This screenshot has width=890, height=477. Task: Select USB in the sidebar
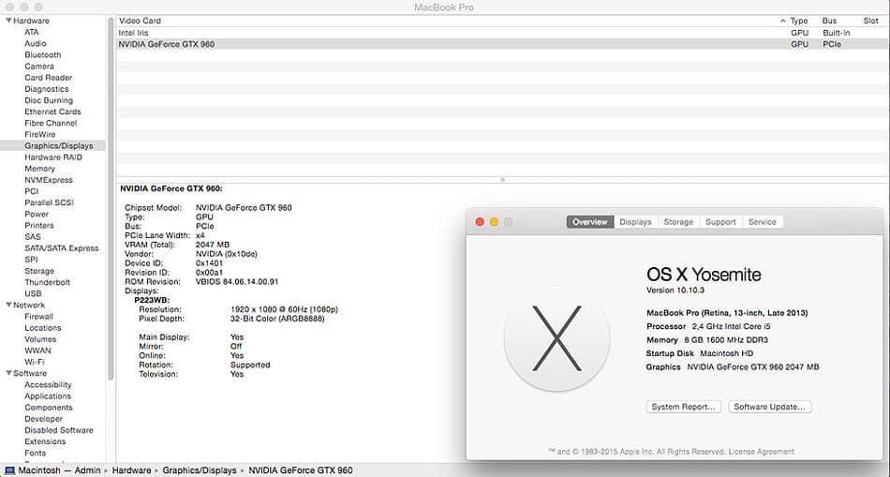(x=33, y=293)
